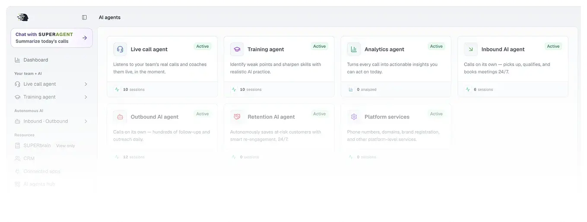This screenshot has height=222, width=587.
Task: Click the gear icon on the Platform services card
Action: click(354, 117)
